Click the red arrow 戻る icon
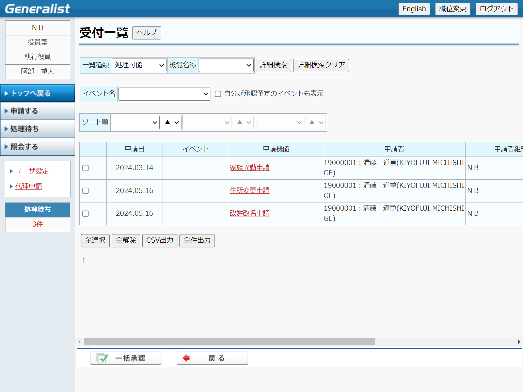The width and height of the screenshot is (523, 392). coord(186,358)
